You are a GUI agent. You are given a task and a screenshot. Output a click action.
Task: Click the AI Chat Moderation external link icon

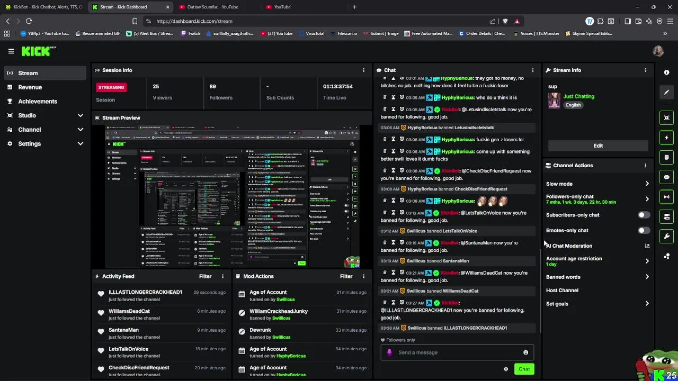[x=647, y=246]
